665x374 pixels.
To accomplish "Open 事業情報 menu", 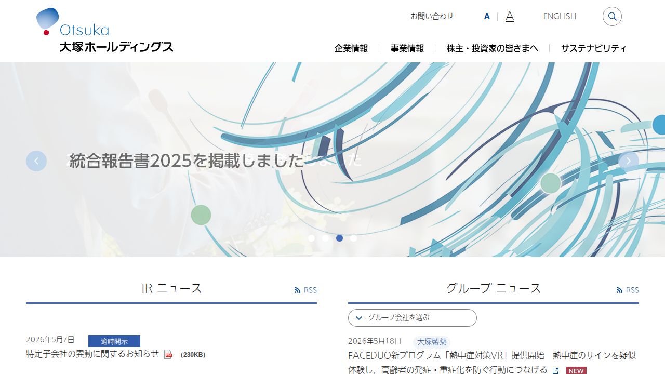I will (x=407, y=48).
